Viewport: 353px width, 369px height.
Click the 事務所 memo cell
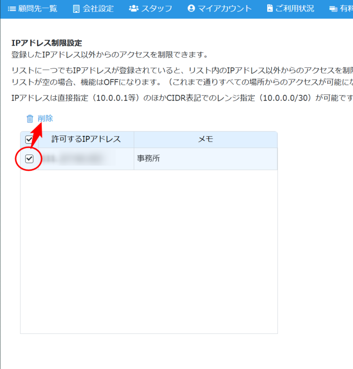tap(206, 159)
